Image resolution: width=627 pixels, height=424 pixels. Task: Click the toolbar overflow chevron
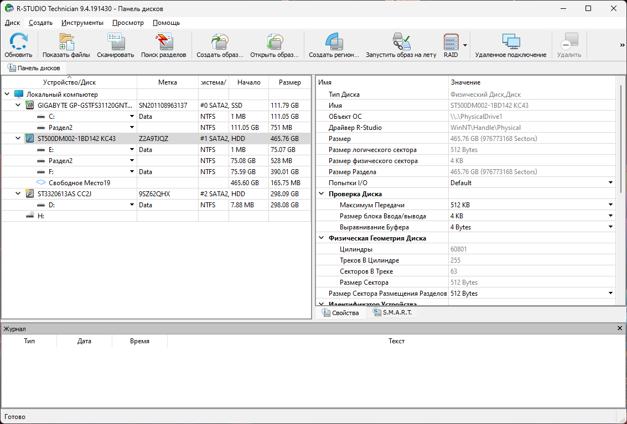622,45
